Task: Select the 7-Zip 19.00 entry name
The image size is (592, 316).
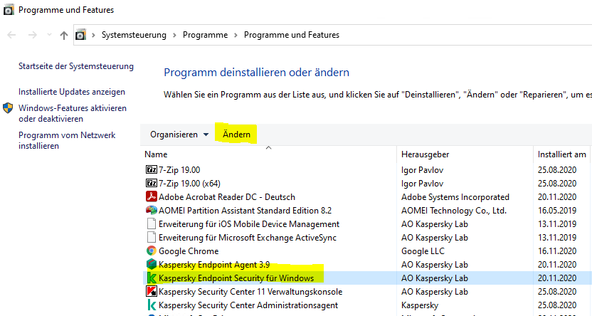Action: (179, 170)
